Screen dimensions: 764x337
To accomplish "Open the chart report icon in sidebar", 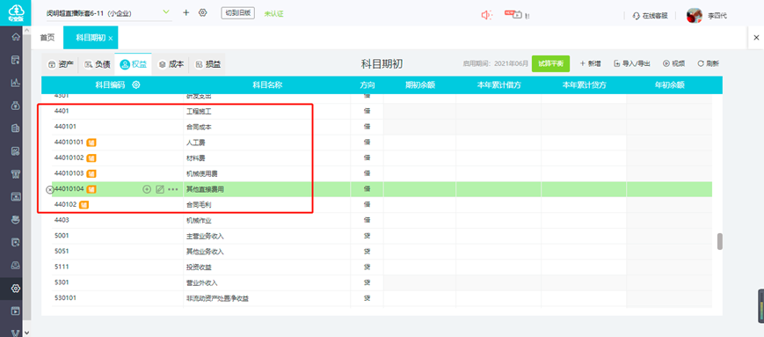I will click(16, 83).
